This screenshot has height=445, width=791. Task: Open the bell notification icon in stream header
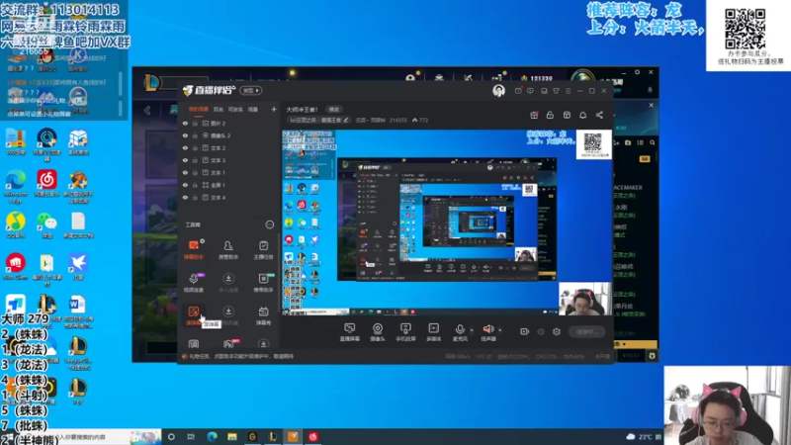(x=582, y=115)
